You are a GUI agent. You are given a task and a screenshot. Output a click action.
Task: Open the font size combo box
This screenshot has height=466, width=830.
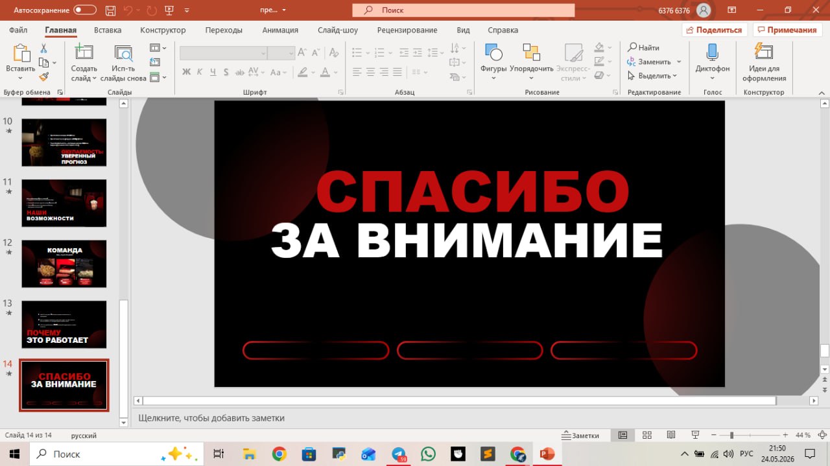[x=281, y=53]
